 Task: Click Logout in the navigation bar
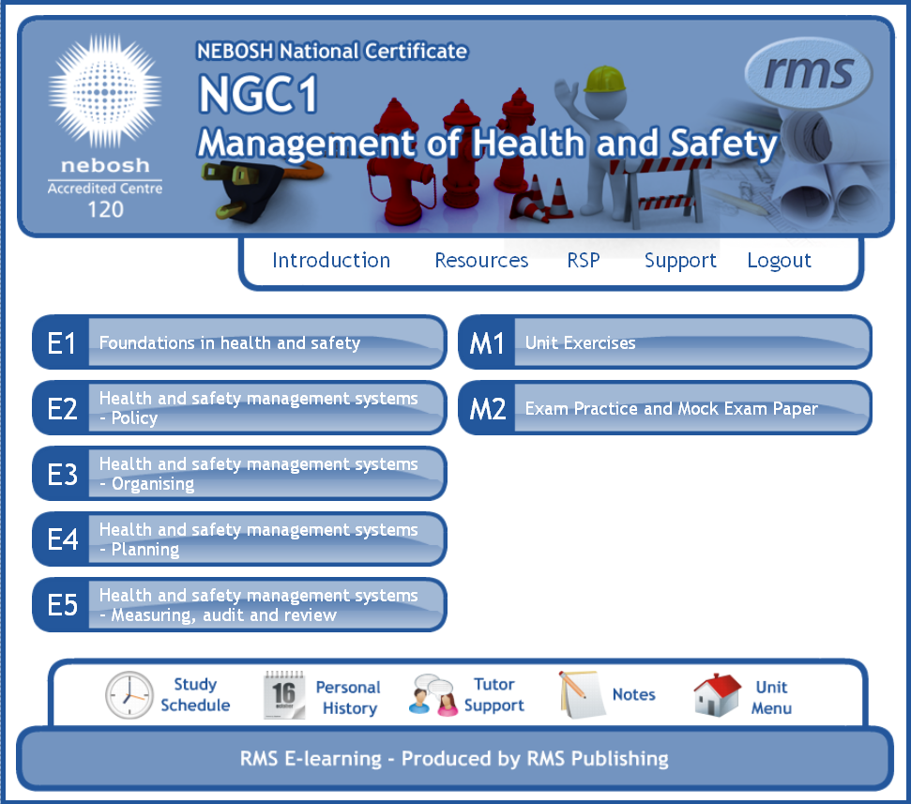(779, 261)
